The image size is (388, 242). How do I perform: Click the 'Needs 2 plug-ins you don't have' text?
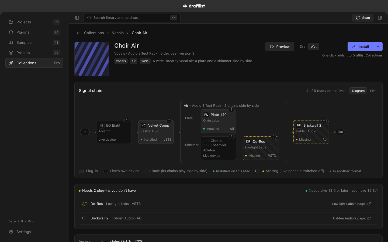click(109, 191)
